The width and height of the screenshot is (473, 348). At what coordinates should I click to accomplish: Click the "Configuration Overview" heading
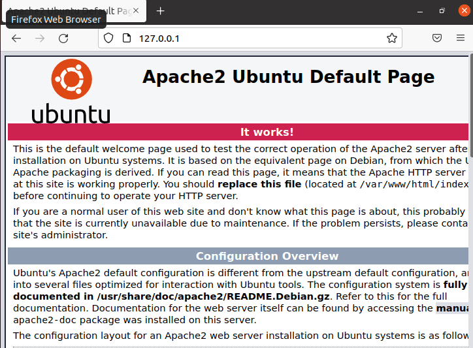coord(267,256)
